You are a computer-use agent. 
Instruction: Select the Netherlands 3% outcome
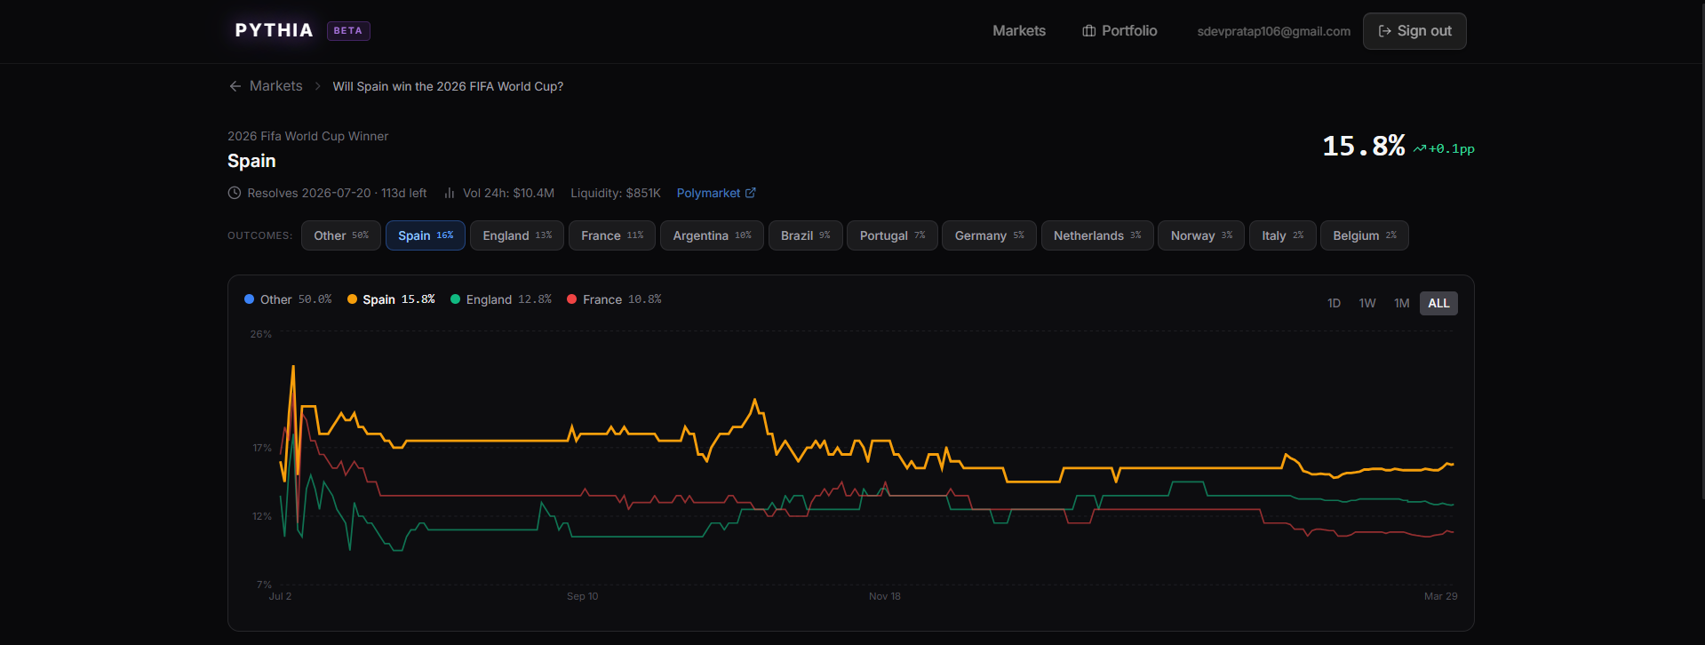click(1097, 235)
